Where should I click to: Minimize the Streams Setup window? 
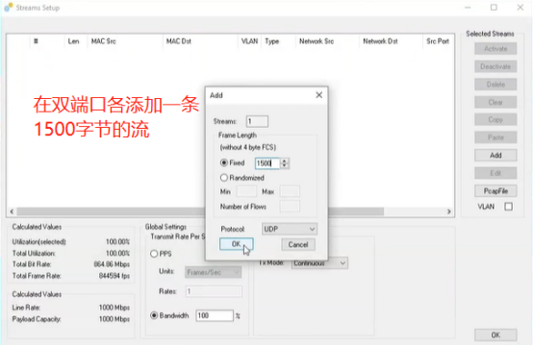(x=468, y=8)
